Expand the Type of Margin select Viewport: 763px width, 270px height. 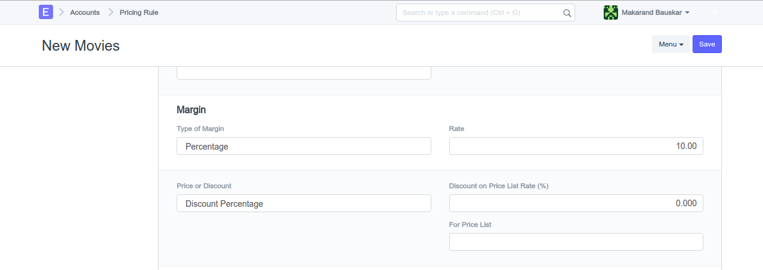pyautogui.click(x=304, y=146)
